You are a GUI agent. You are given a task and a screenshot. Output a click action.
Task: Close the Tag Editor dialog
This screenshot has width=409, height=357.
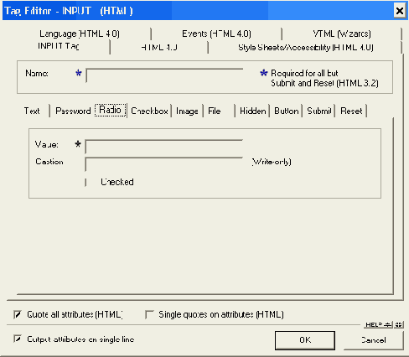click(400, 11)
